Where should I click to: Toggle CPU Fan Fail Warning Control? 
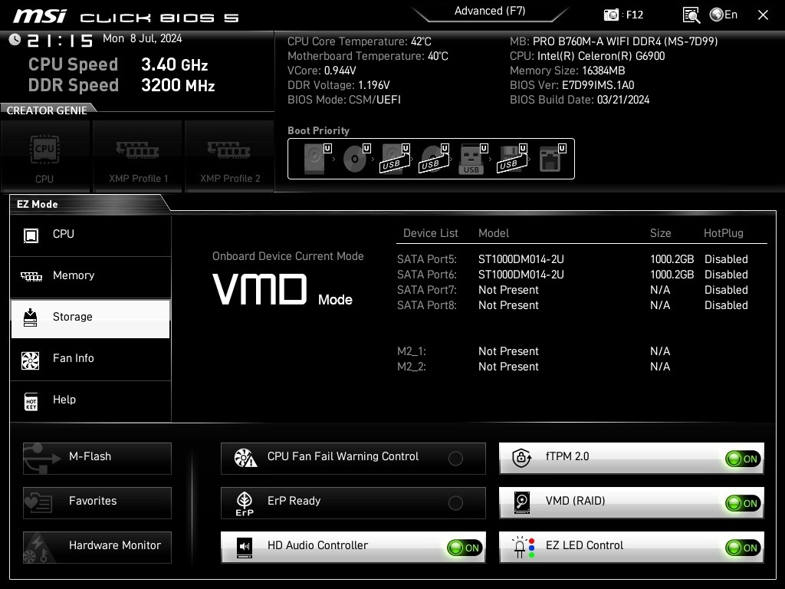pyautogui.click(x=455, y=459)
